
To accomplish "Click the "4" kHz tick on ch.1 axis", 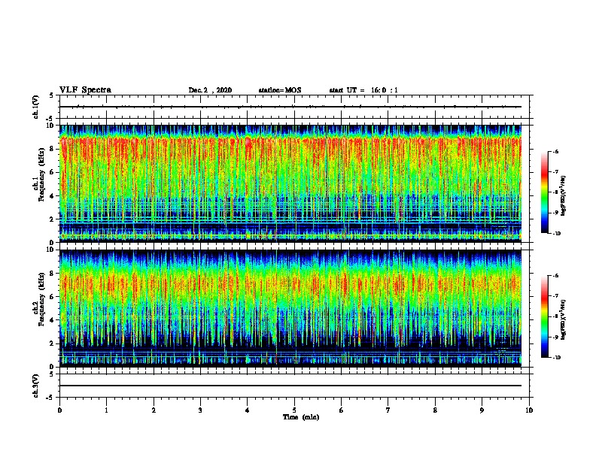I will (x=53, y=196).
